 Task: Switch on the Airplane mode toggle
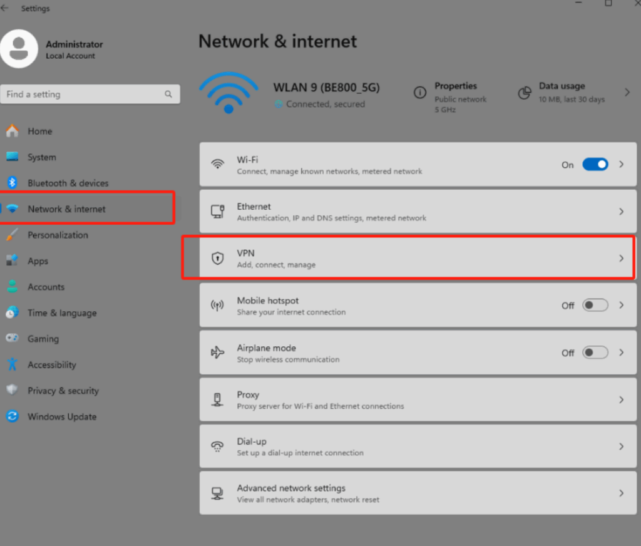(x=595, y=353)
